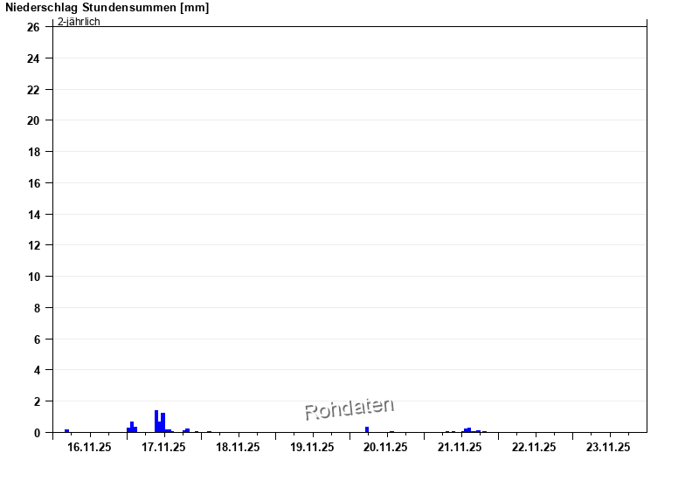Screen dimensions: 699x480
Task: Click the y-axis value 24
Action: point(33,58)
